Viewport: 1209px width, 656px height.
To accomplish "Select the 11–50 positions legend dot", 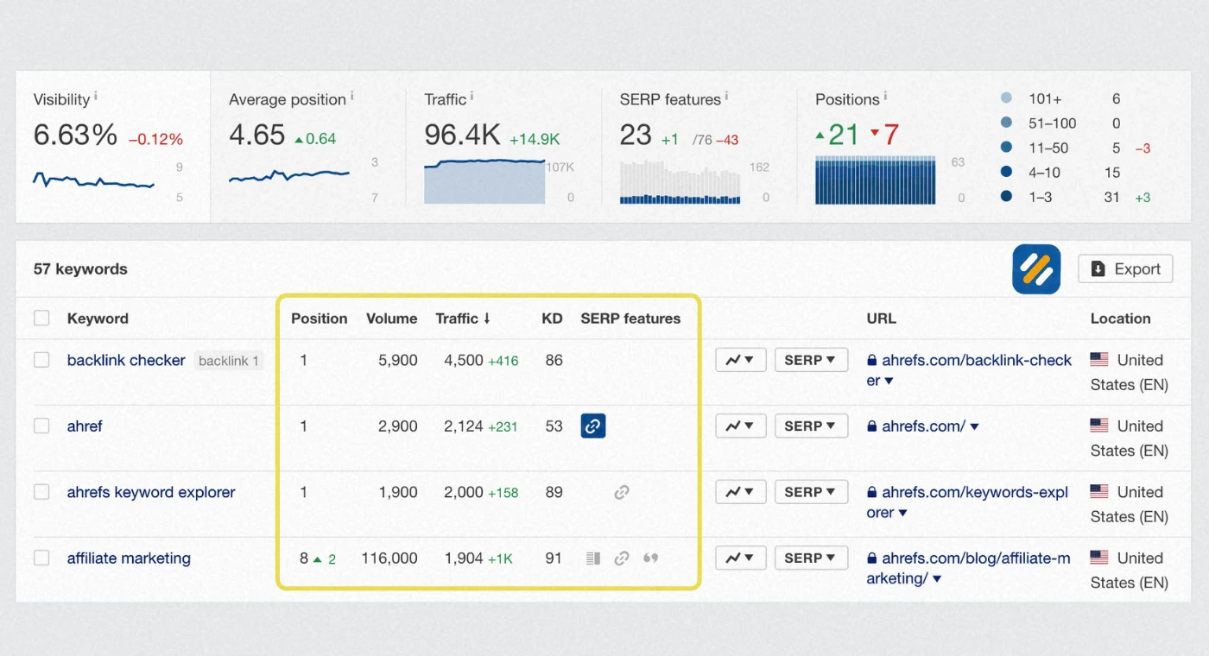I will 1006,148.
